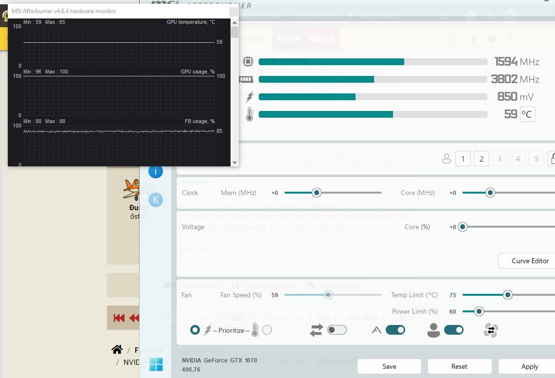Open the Fórumok dropdown in pager
Viewport: 555px width, 378px height.
[x=283, y=318]
